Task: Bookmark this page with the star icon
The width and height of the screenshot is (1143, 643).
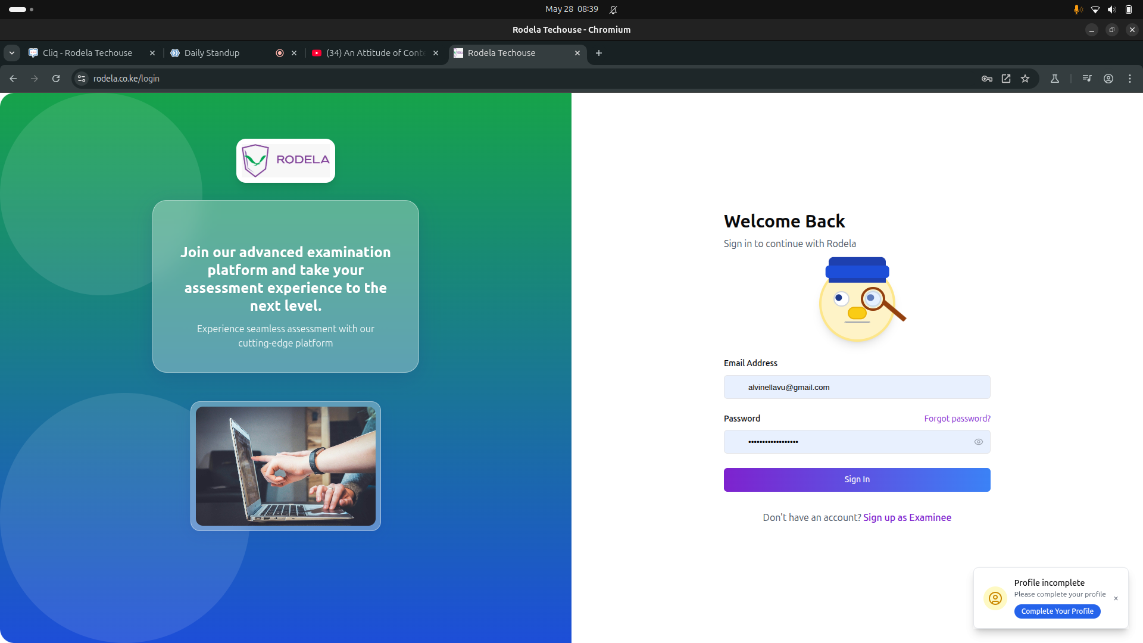Action: 1025,79
